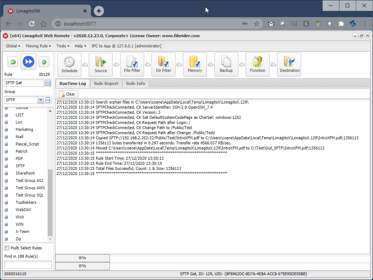Click the upper 0% progress bar
Viewport: 373px width, 280px height.
coord(82,258)
